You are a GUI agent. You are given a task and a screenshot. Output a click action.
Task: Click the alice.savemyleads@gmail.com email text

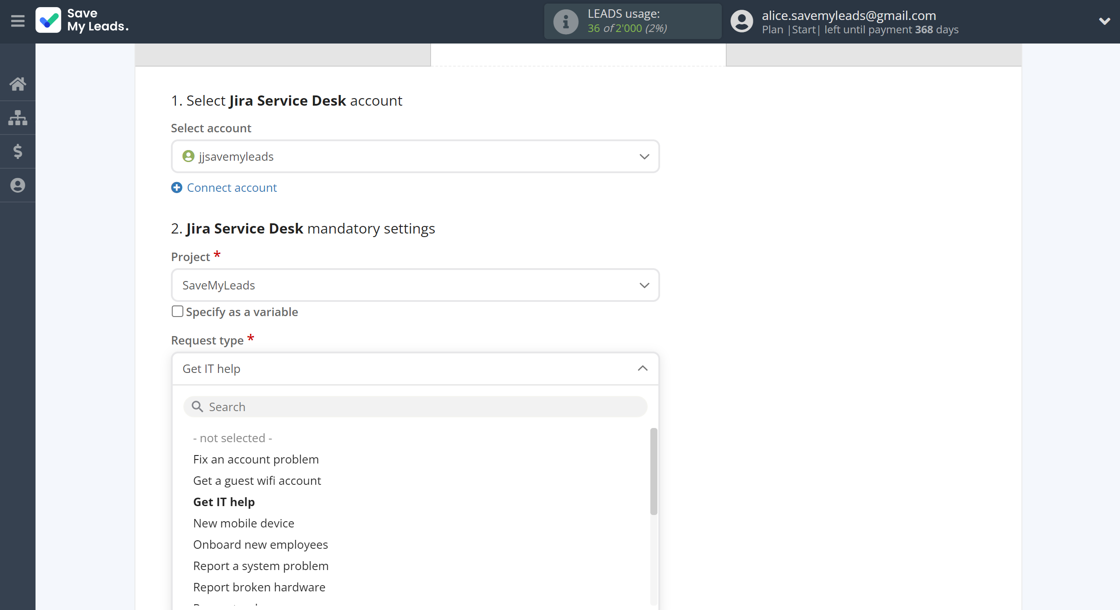[849, 15]
